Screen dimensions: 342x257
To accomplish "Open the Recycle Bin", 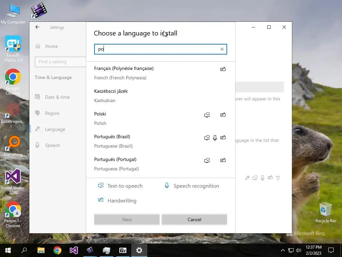I will point(325,212).
